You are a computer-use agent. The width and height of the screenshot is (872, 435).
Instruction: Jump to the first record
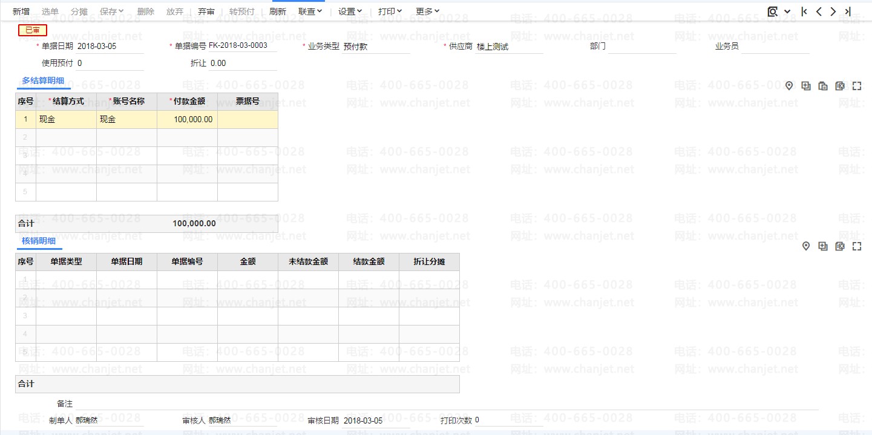[804, 11]
